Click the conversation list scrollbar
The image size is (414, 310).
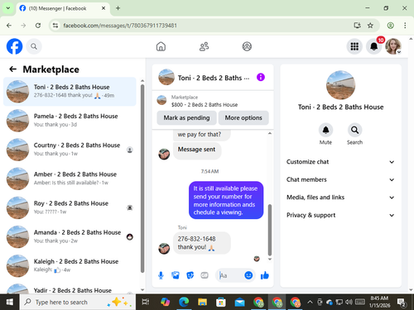pos(142,179)
